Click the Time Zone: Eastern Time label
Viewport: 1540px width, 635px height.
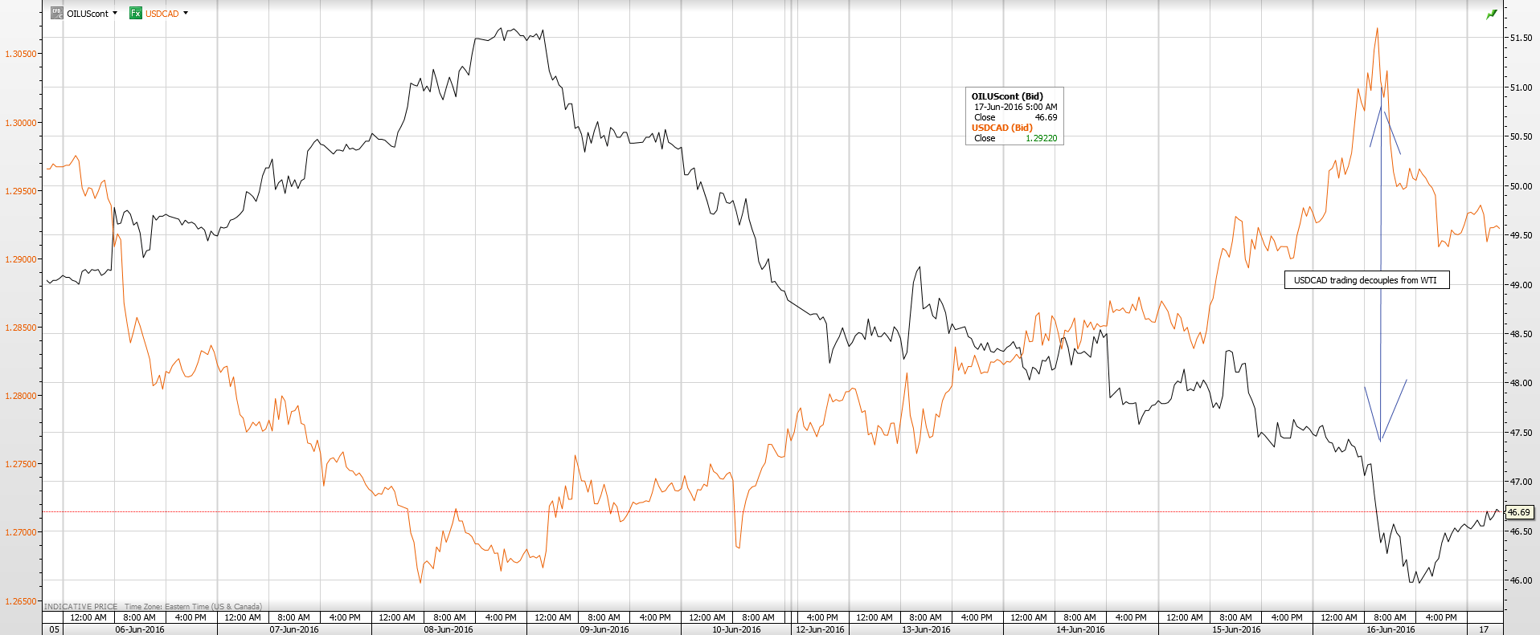click(193, 607)
